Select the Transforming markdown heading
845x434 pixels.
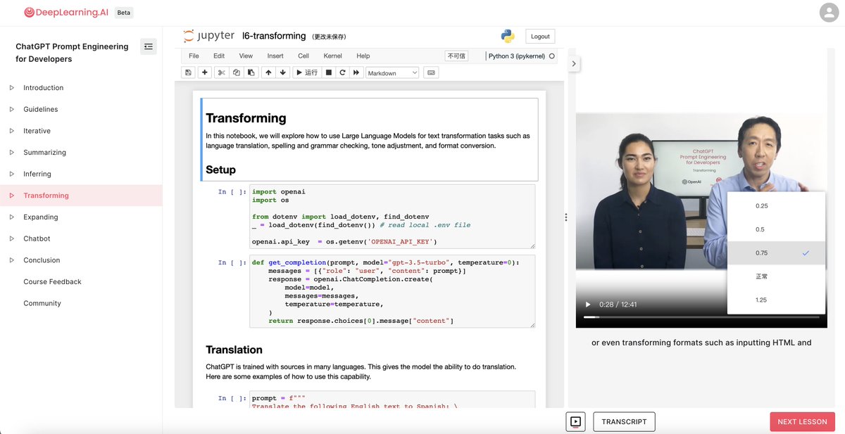(246, 118)
